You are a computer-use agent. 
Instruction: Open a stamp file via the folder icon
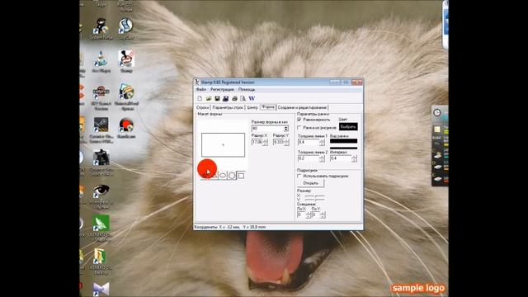pyautogui.click(x=209, y=98)
